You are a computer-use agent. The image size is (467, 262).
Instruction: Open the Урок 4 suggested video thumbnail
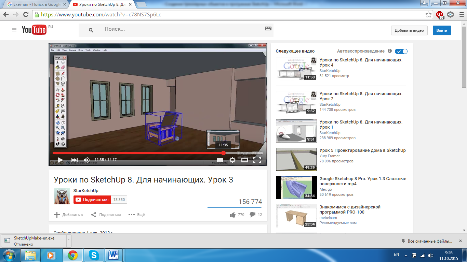pos(296,69)
